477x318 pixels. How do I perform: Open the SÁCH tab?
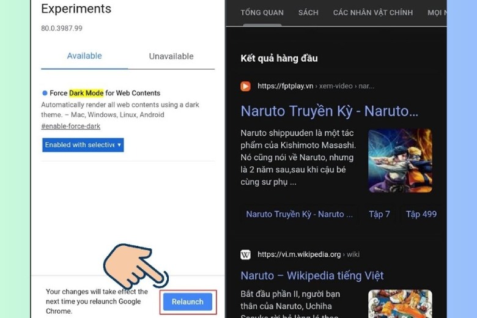coord(308,13)
